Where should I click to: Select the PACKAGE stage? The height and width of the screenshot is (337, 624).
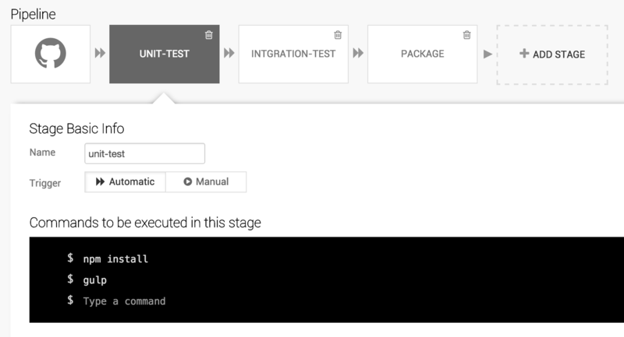[422, 54]
